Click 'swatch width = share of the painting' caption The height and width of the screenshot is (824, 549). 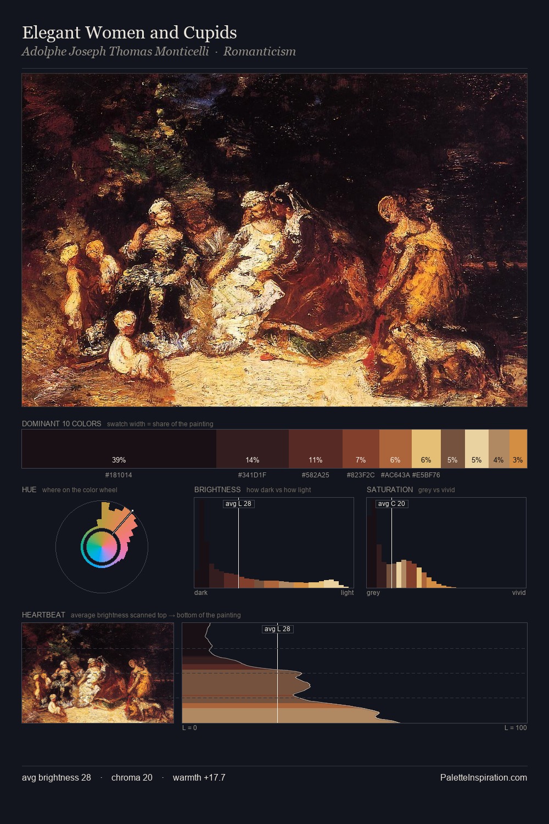point(160,424)
